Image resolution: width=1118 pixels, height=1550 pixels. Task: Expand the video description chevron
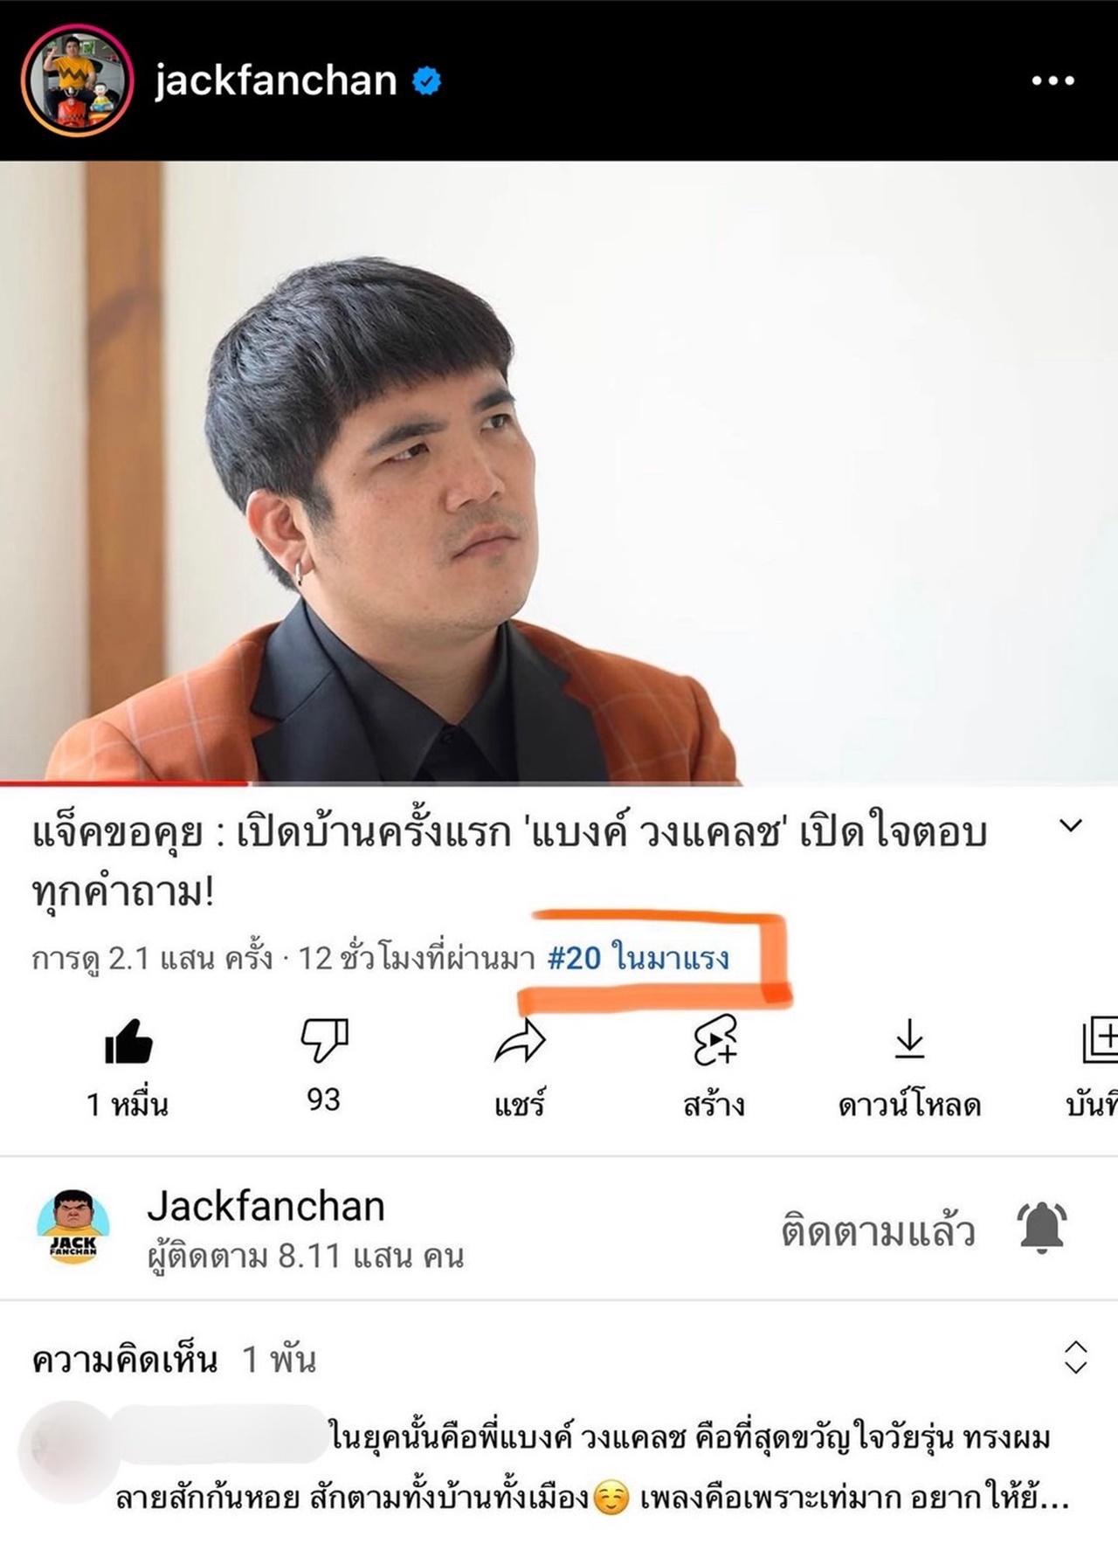[1071, 825]
